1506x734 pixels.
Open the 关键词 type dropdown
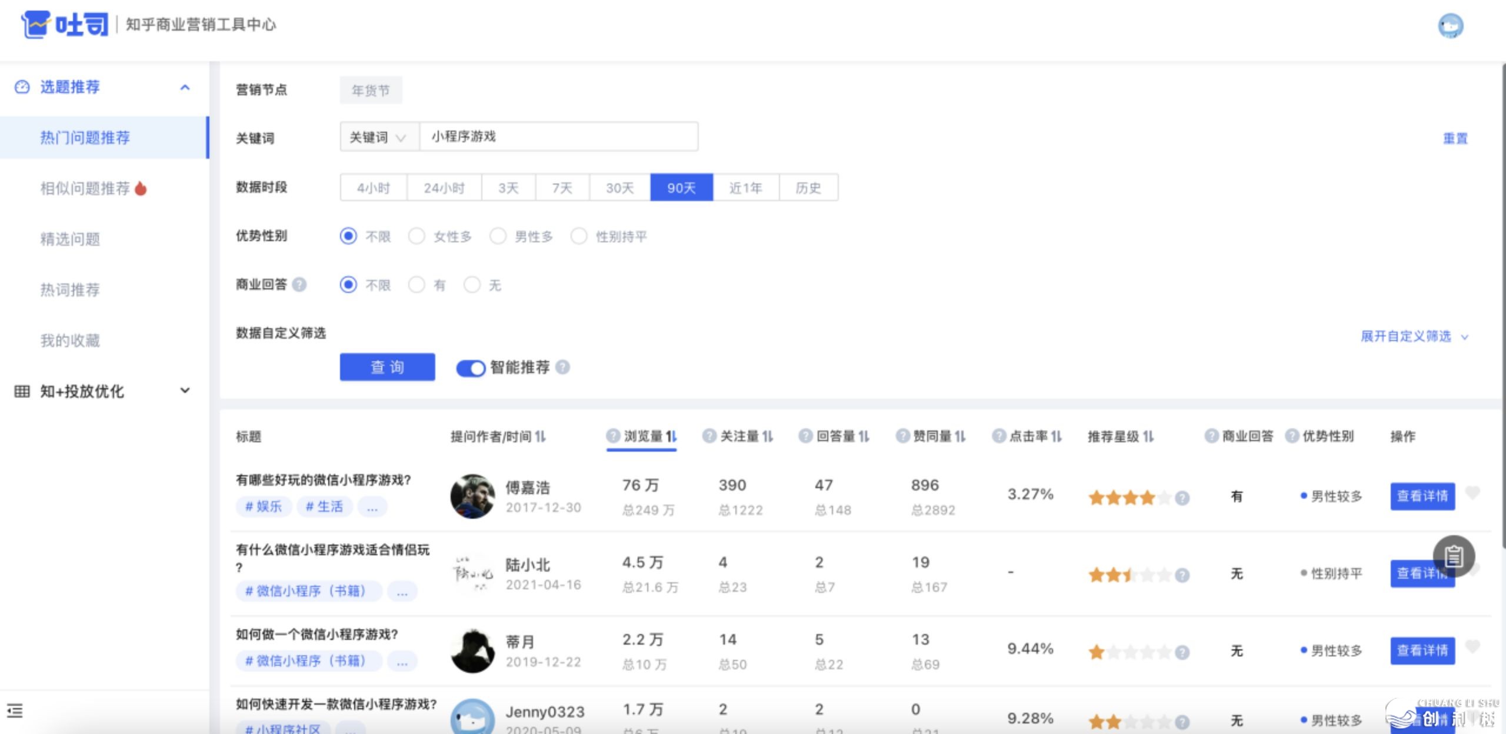click(379, 137)
